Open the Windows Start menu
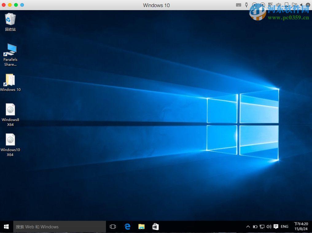 click(x=6, y=227)
